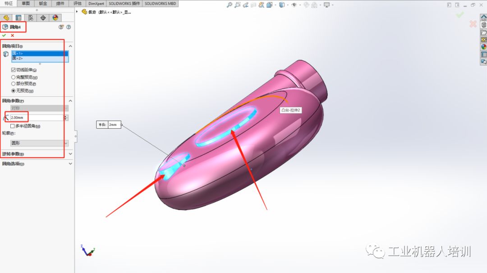Screen dimensions: 487x273
Task: Click the radius value stepper arrows
Action: (66, 118)
